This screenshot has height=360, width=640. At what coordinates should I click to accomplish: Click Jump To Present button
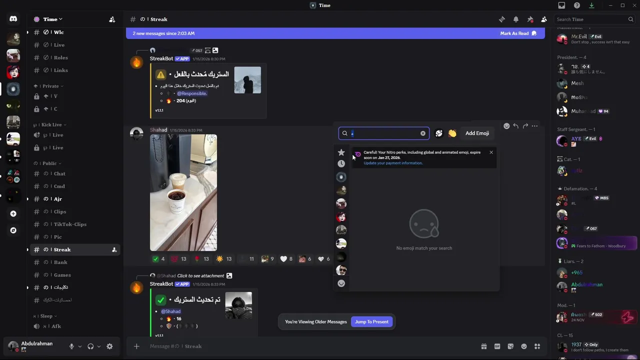(371, 322)
